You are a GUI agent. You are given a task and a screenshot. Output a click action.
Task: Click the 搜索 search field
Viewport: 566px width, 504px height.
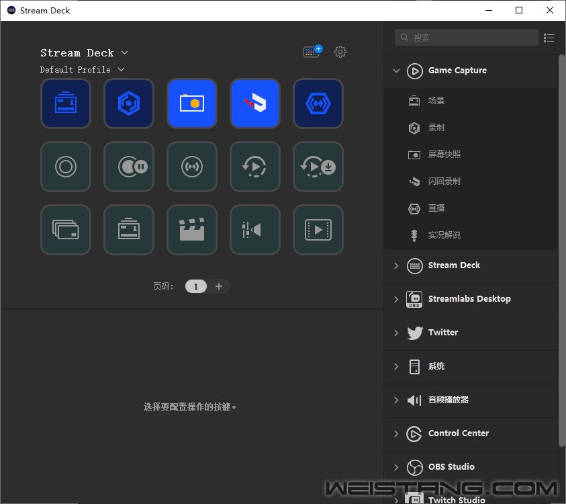tap(467, 38)
